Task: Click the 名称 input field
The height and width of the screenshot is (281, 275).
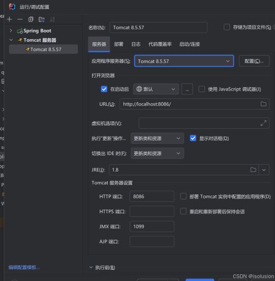Action: [158, 28]
